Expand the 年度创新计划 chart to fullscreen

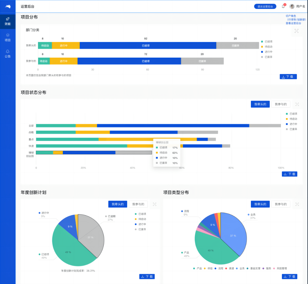(155, 204)
